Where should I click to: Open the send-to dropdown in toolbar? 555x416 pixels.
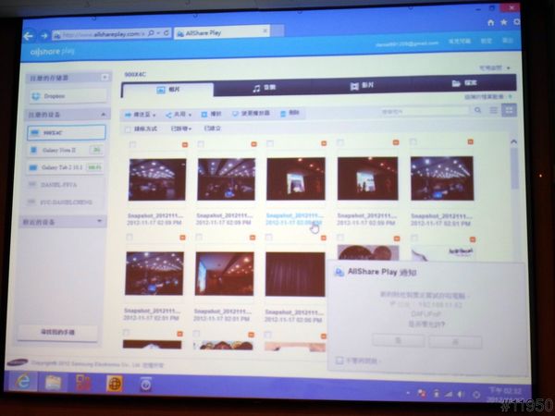click(141, 115)
